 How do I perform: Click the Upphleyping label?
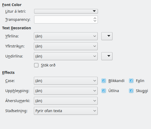pos(17,91)
